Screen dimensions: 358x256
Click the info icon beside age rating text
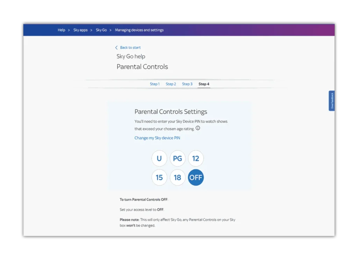198,128
